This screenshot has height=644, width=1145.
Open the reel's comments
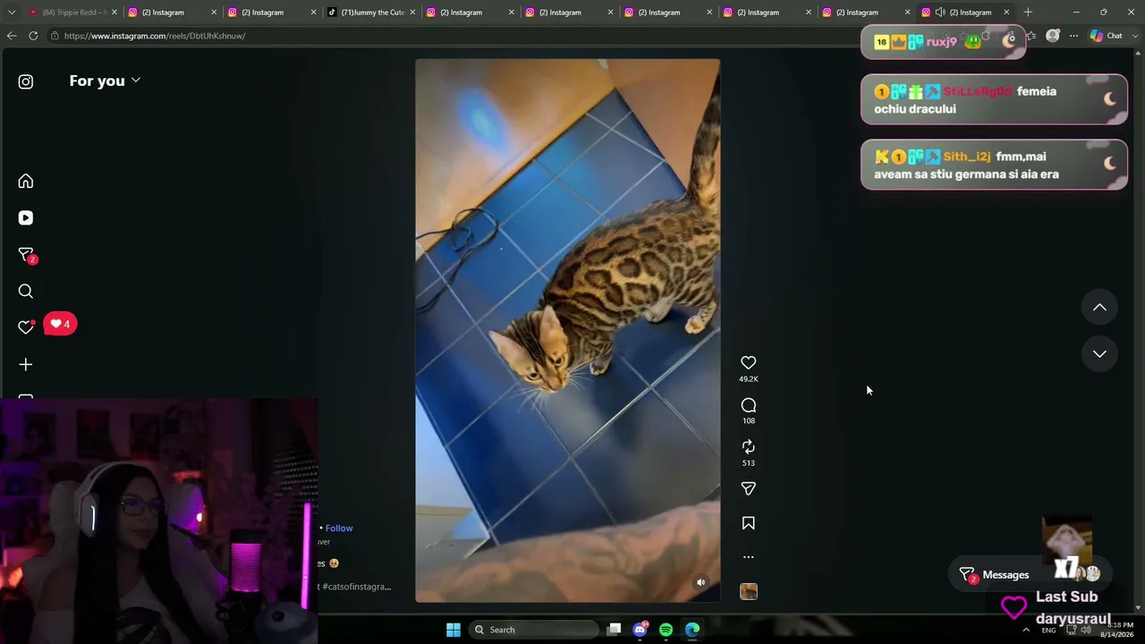click(x=749, y=405)
